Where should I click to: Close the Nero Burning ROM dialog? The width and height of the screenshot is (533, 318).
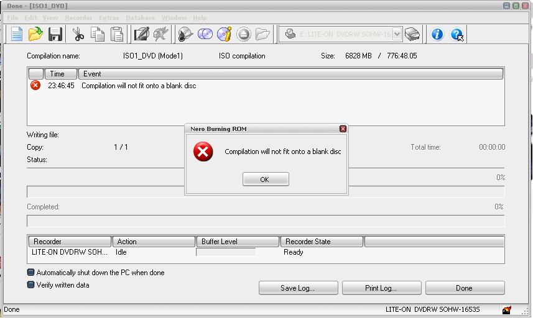tap(343, 129)
